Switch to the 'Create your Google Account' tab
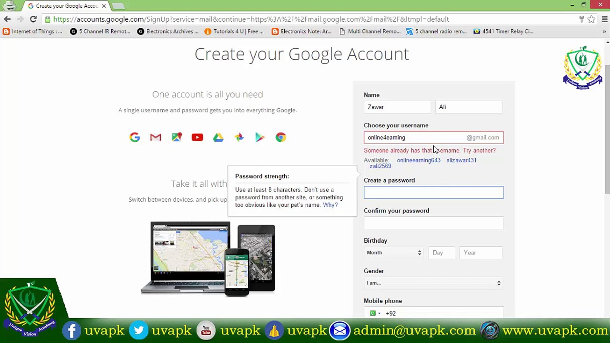Screen dimensions: 610x343 pos(64,6)
